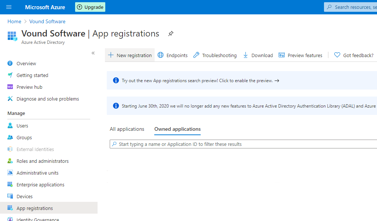Click the heart icon for Got feedback
The height and width of the screenshot is (221, 377).
point(337,55)
